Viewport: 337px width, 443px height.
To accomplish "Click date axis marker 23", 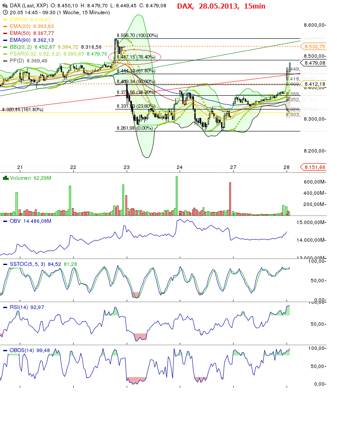I will click(x=127, y=167).
